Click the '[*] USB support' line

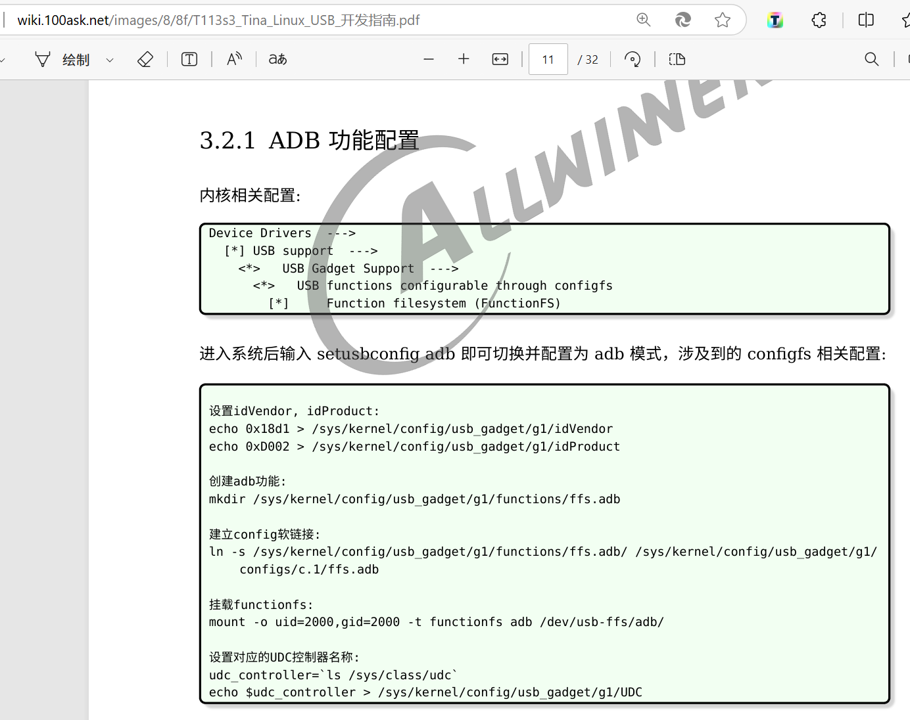[300, 251]
